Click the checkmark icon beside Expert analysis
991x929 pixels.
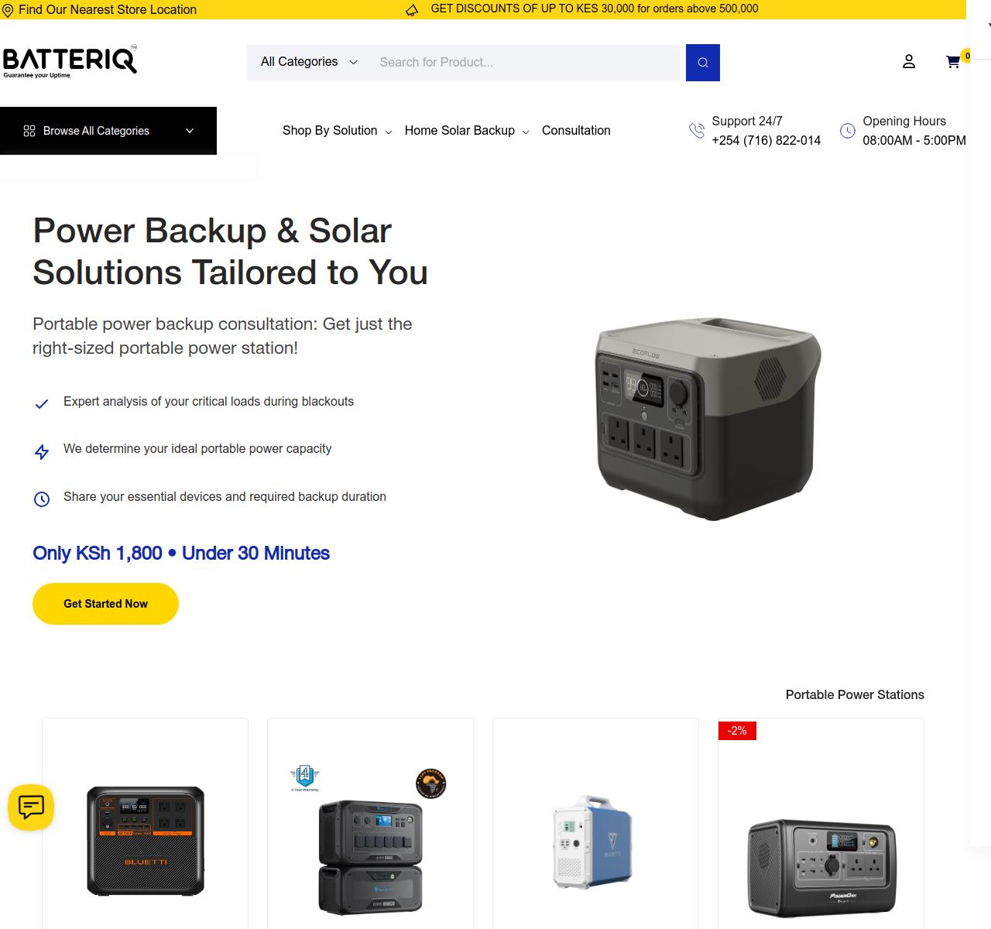coord(42,404)
